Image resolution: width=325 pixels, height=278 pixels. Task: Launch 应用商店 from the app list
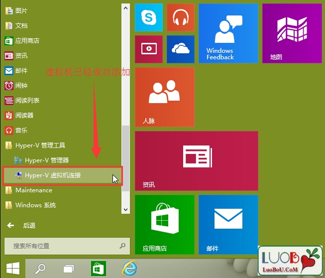[x=62, y=41]
